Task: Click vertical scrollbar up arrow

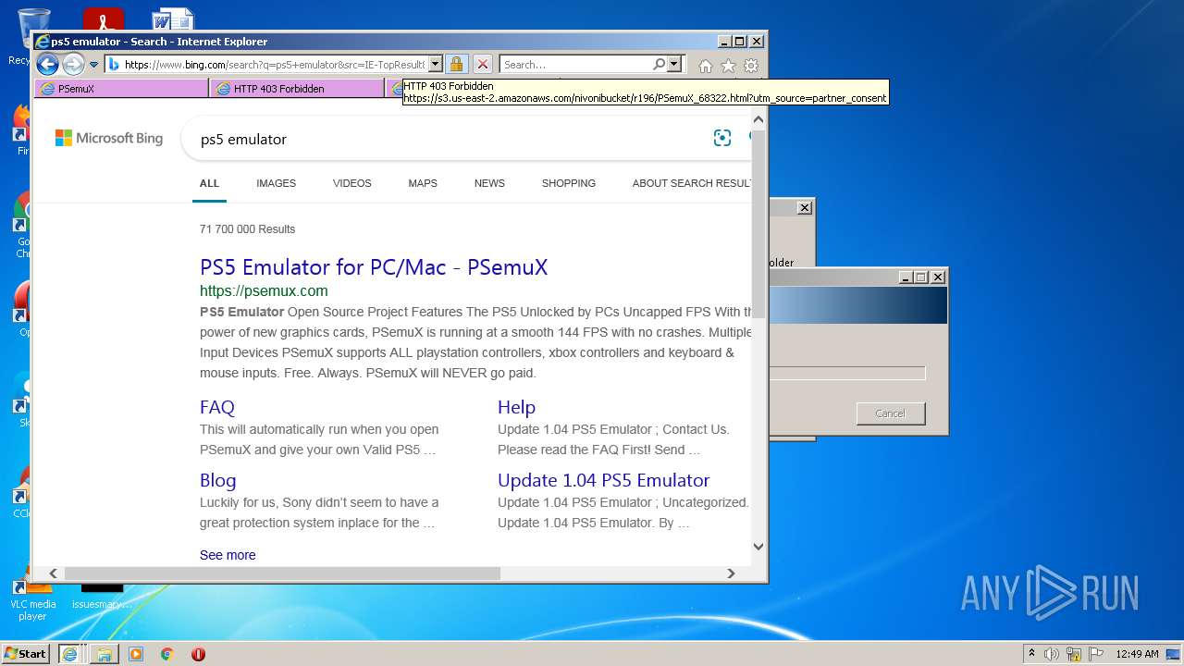Action: tap(758, 120)
